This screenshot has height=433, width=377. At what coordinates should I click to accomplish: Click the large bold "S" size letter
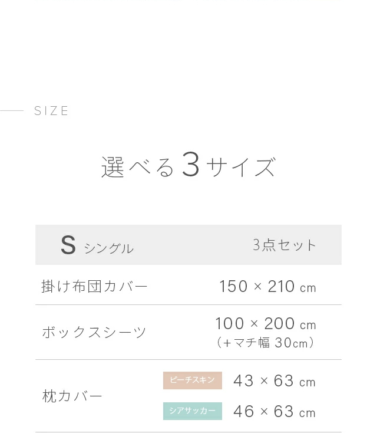(x=68, y=245)
